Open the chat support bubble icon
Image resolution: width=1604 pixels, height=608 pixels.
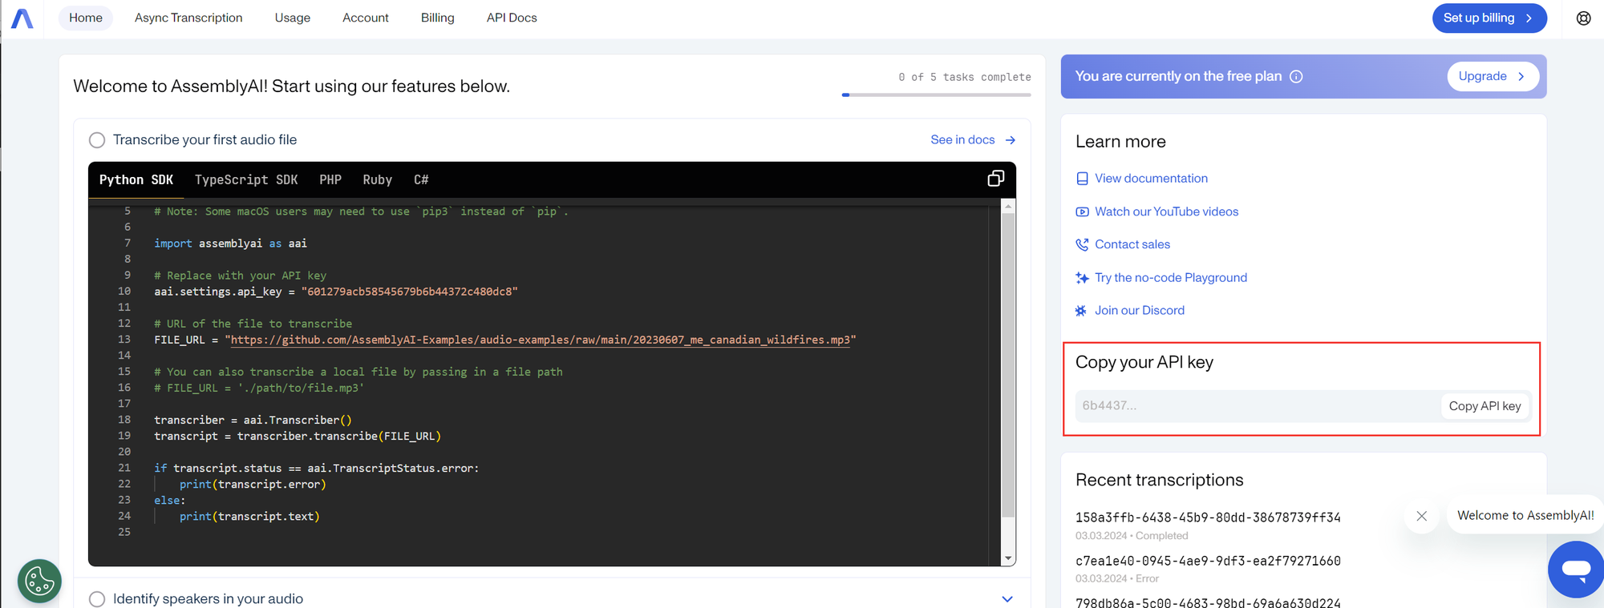(1576, 570)
